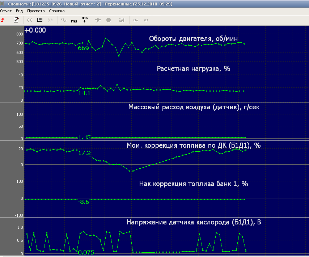
Task: Toggle the sine wave graph icon
Action: pyautogui.click(x=64, y=20)
